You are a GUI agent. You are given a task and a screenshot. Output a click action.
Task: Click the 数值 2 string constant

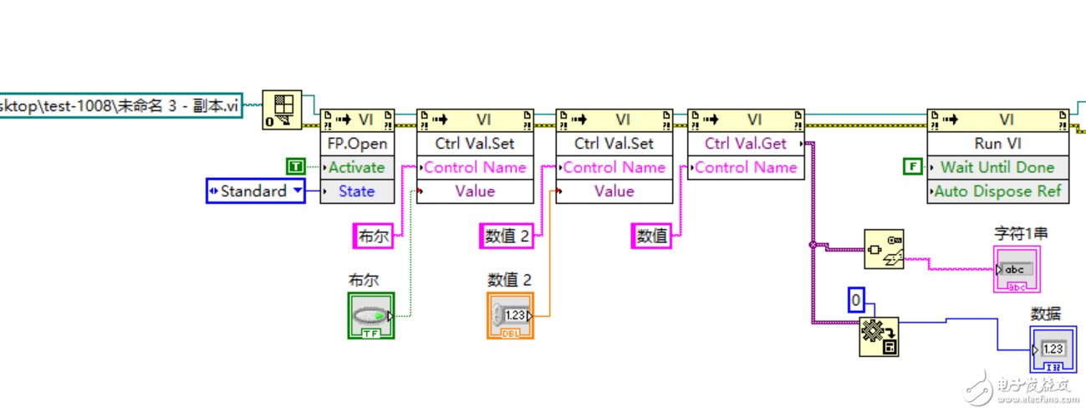click(507, 237)
